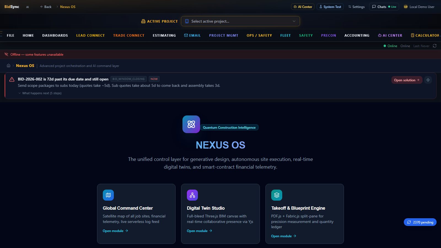Click the Back button
The height and width of the screenshot is (248, 441).
(x=46, y=7)
